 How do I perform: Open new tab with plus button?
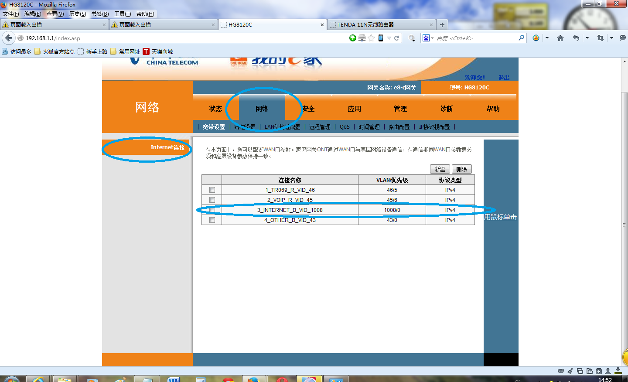coord(442,25)
